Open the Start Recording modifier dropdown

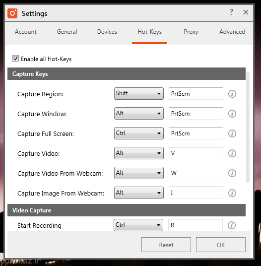138,225
